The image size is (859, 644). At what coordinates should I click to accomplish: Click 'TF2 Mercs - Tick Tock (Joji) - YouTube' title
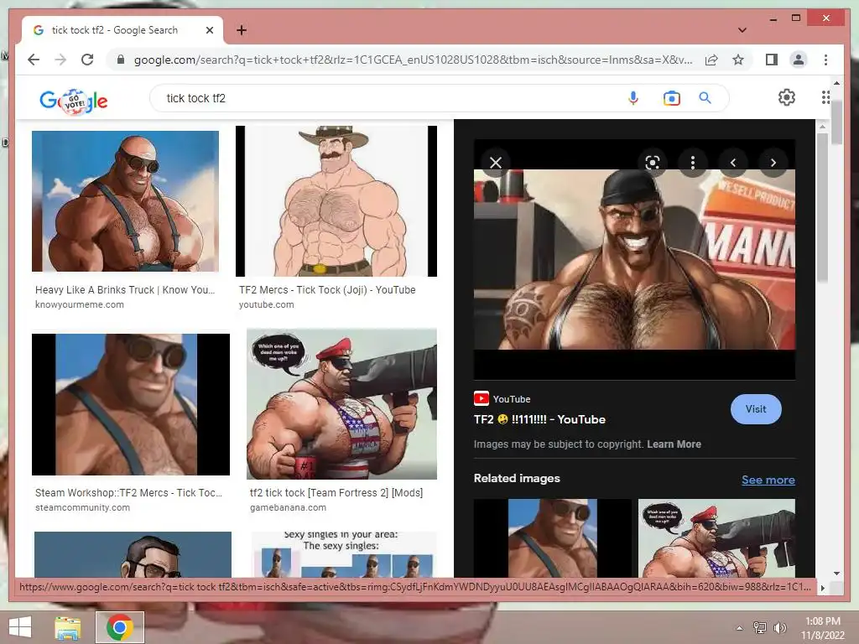tap(327, 289)
